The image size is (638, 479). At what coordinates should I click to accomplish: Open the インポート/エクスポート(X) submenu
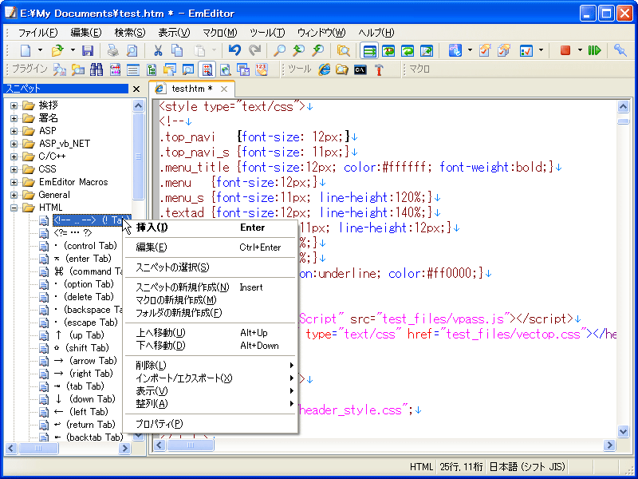[x=211, y=378]
